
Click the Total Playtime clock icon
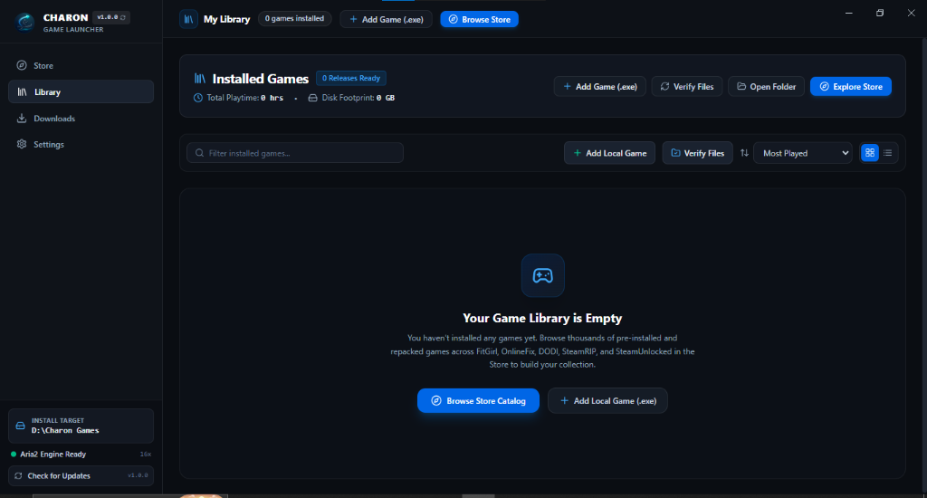click(198, 98)
